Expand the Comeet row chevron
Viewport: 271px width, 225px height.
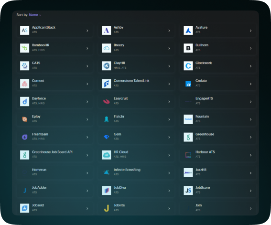click(87, 84)
